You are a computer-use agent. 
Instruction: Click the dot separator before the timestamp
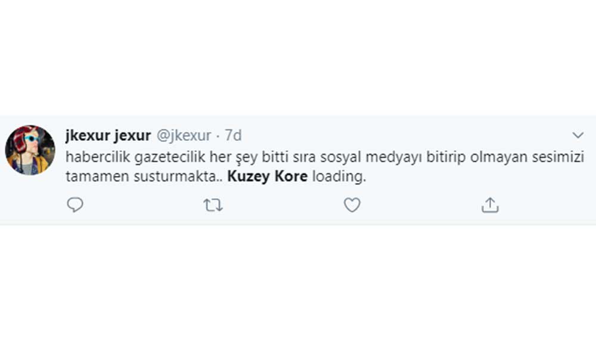pos(218,135)
